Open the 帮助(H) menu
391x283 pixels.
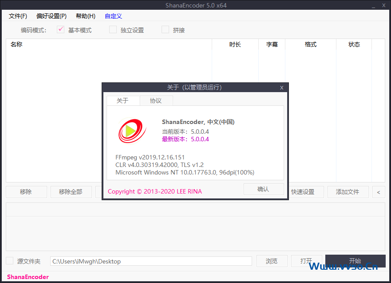coord(85,16)
